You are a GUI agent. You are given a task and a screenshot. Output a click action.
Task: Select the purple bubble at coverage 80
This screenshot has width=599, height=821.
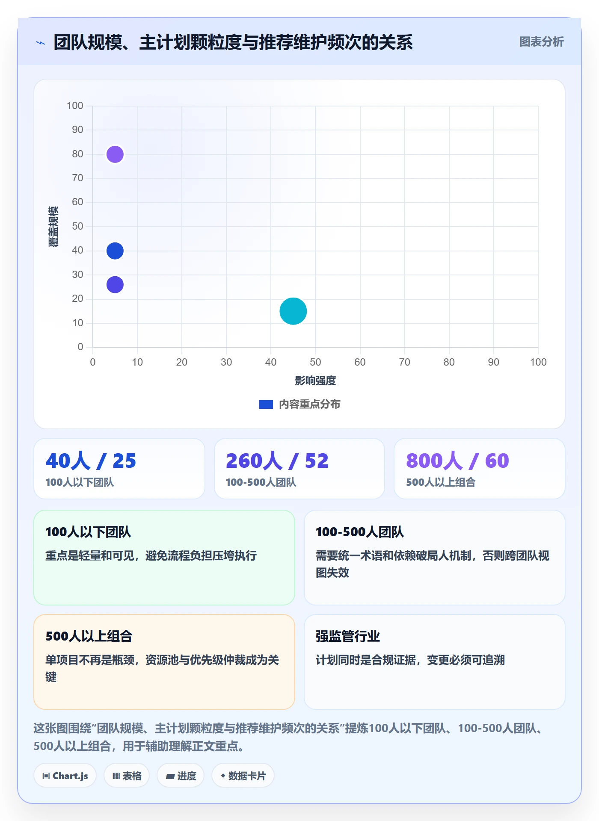click(x=115, y=154)
